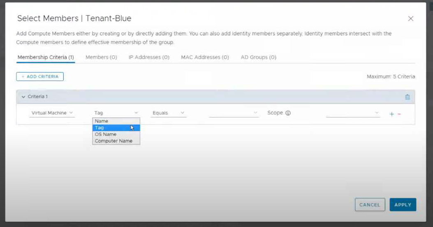Collapse the Criteria 1 section
433x227 pixels.
[x=23, y=97]
